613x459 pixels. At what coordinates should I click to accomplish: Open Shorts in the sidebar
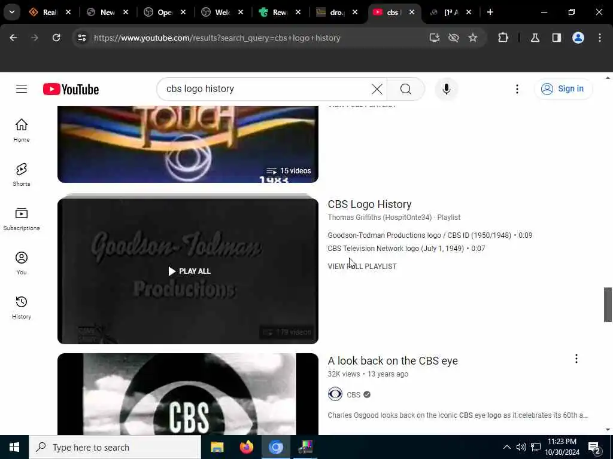point(22,175)
